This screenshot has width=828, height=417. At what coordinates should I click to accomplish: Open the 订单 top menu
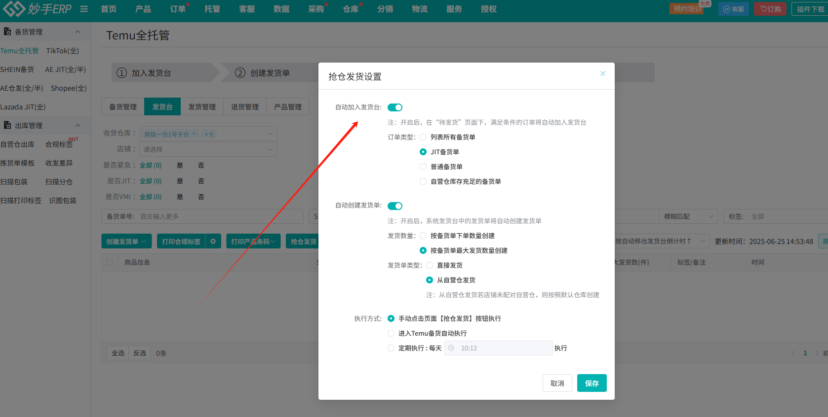178,9
